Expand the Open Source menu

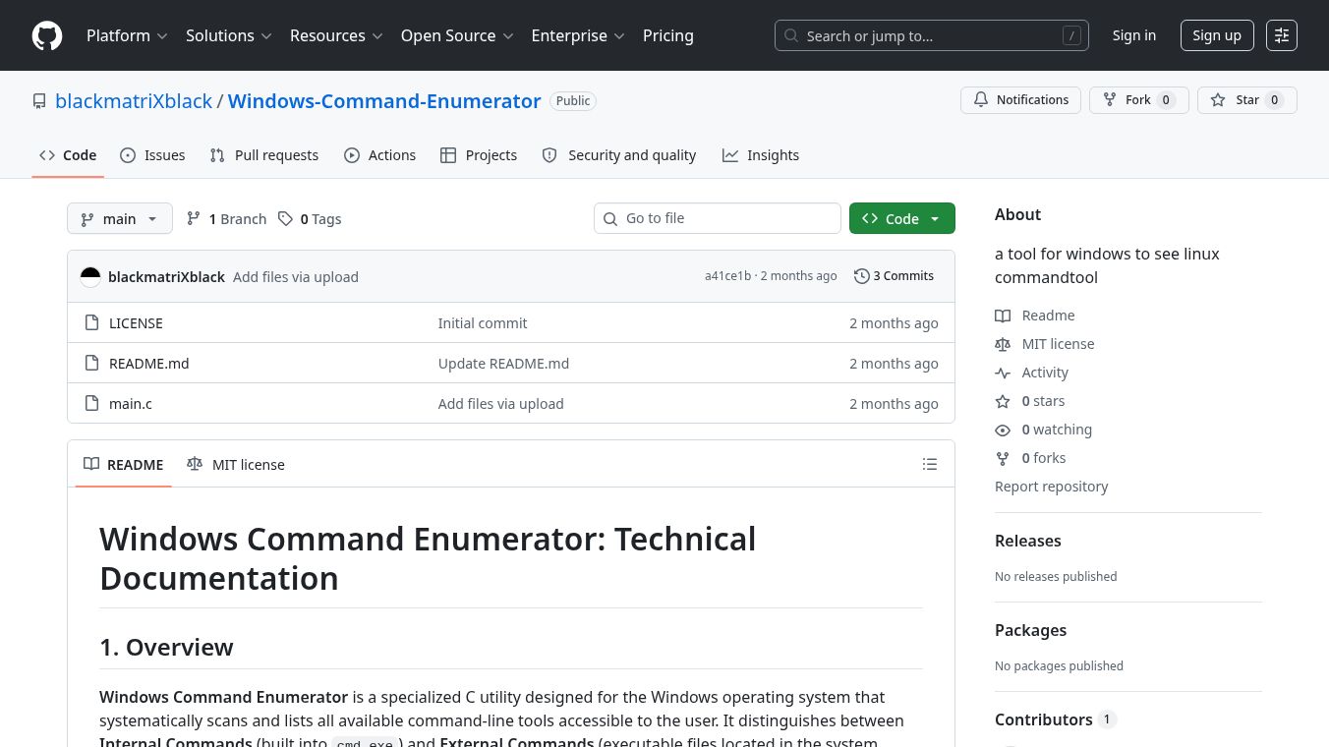(x=457, y=35)
